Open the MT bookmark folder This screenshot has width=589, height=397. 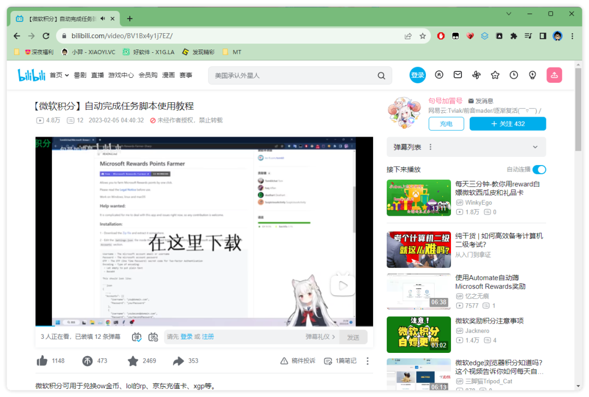click(232, 52)
